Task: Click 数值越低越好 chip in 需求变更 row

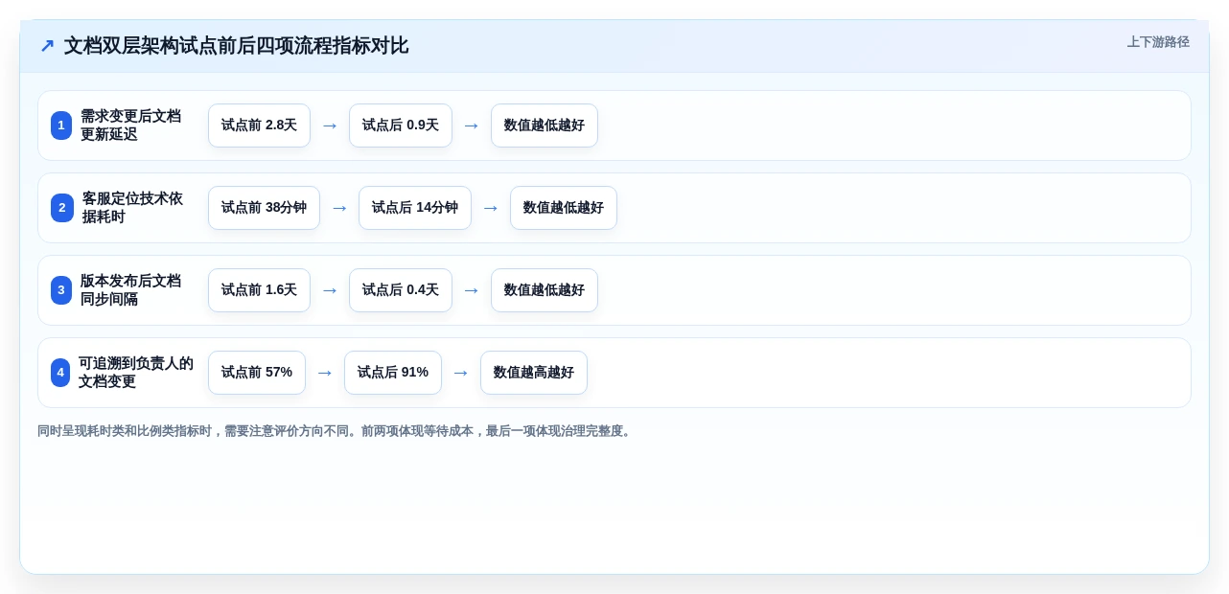Action: coord(545,126)
